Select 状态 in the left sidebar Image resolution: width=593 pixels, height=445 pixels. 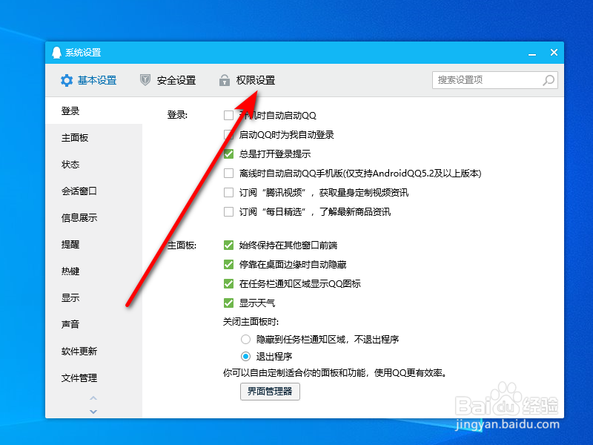pyautogui.click(x=94, y=164)
